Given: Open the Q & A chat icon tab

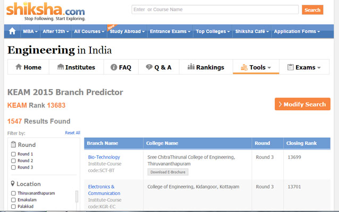Looking at the screenshot, I should click(x=158, y=67).
